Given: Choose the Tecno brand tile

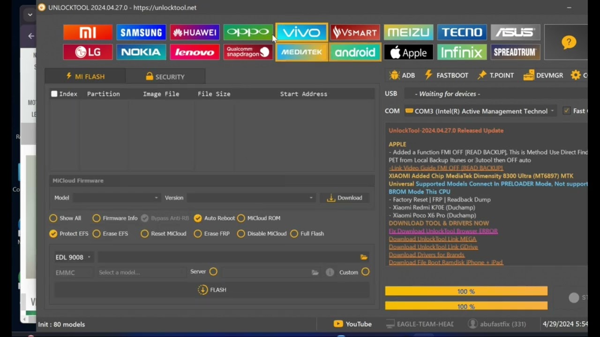Looking at the screenshot, I should click(x=462, y=32).
